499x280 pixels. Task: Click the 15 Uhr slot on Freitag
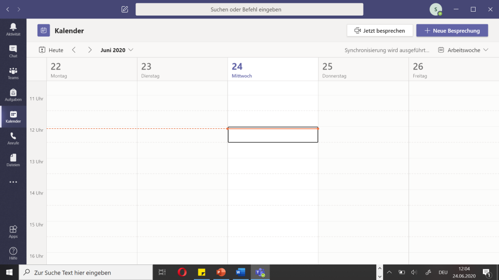(454, 229)
